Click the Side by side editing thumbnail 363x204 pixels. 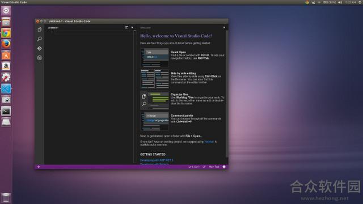154,79
